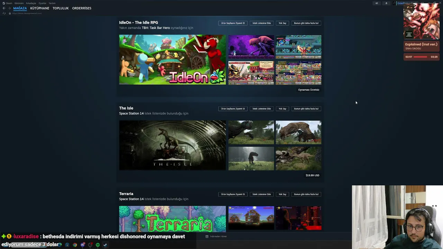Screen dimensions: 443x249
Task: Click the IdleOn - The Idle RPG title
Action: tap(138, 22)
